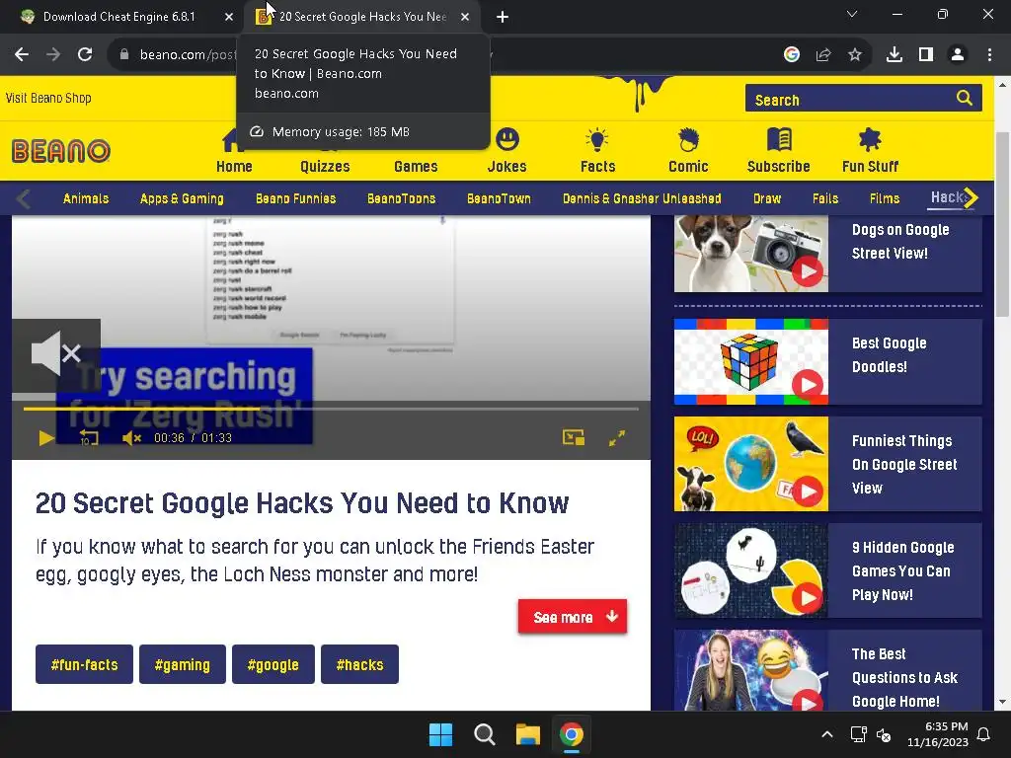The height and width of the screenshot is (758, 1011).
Task: Open the Games nav link
Action: point(416,166)
